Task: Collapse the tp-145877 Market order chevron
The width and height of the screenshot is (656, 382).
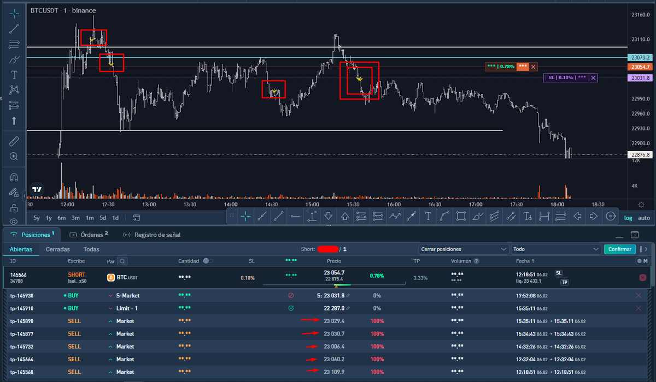Action: pyautogui.click(x=110, y=333)
